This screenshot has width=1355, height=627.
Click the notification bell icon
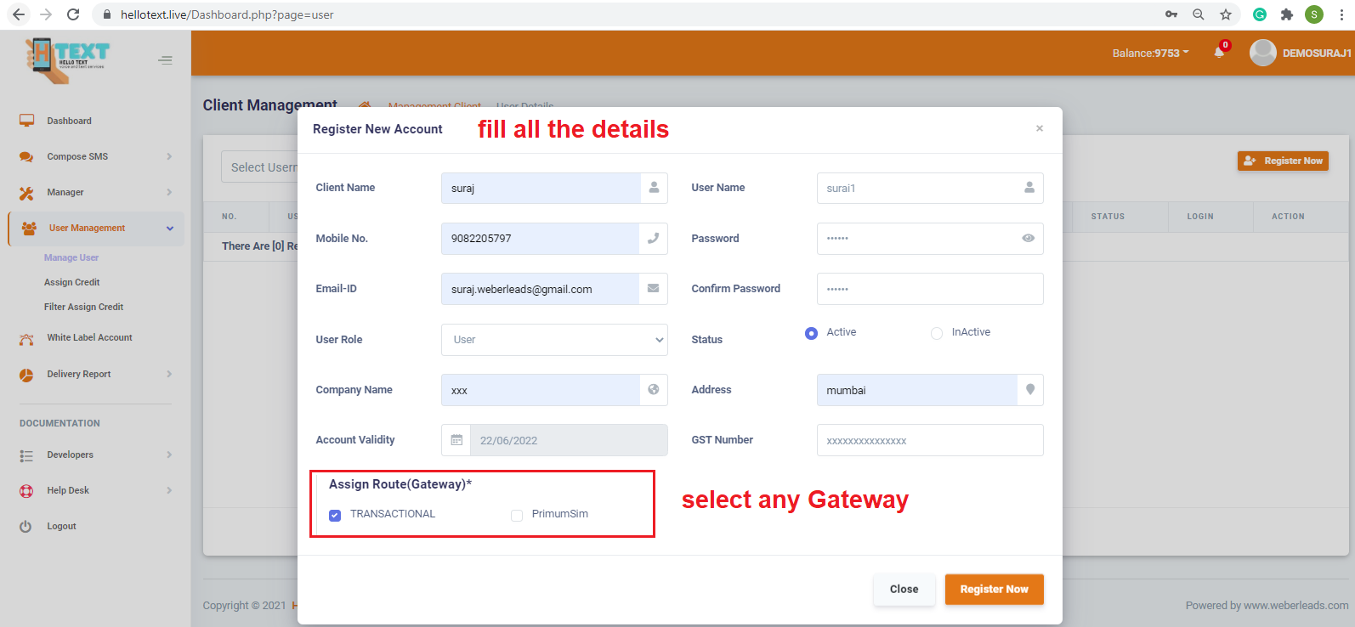tap(1219, 52)
